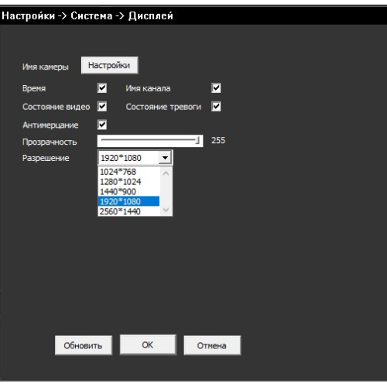Image resolution: width=387 pixels, height=387 pixels.
Task: Open the Настройки button for camera name
Action: 109,65
